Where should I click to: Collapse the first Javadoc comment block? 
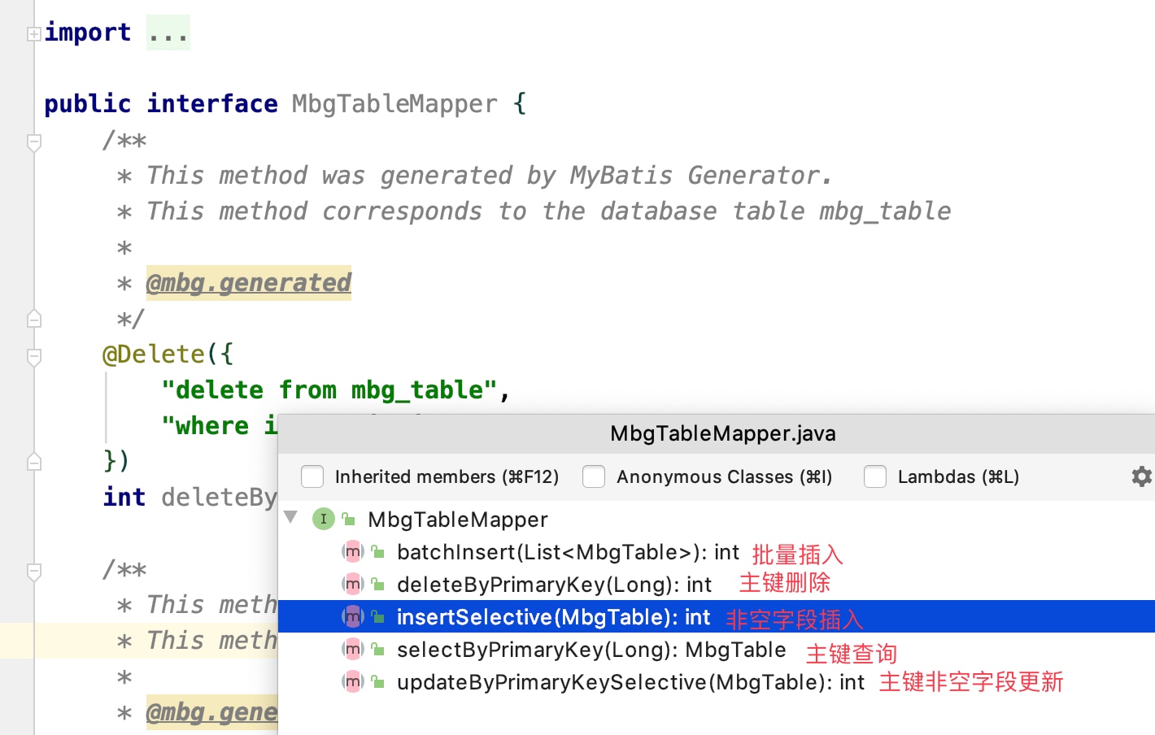[34, 142]
